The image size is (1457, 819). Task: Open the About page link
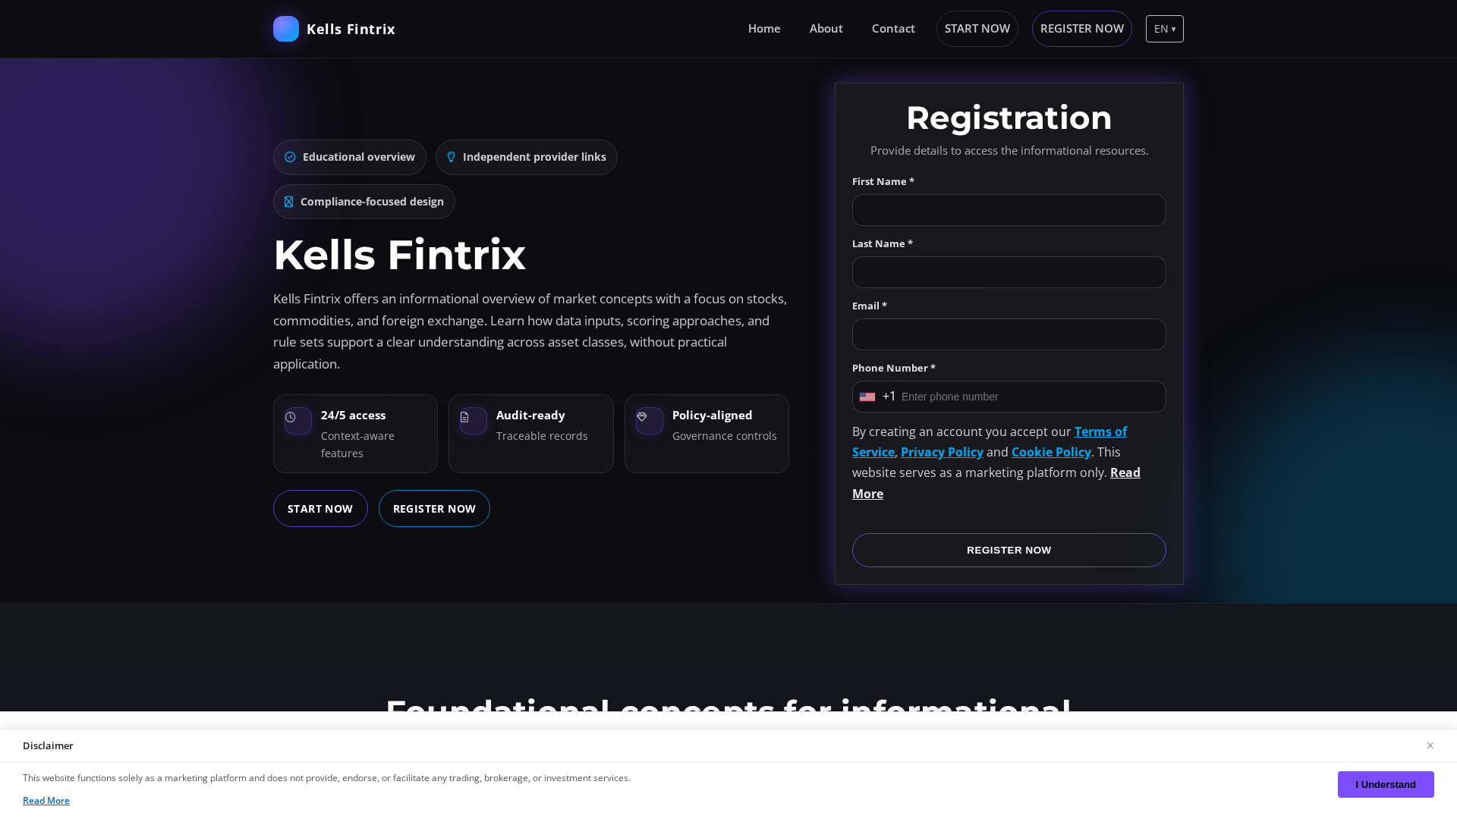point(826,29)
